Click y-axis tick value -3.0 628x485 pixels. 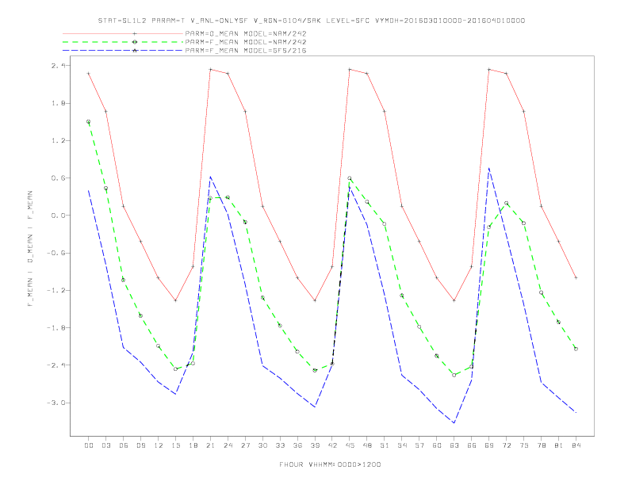[x=56, y=403]
